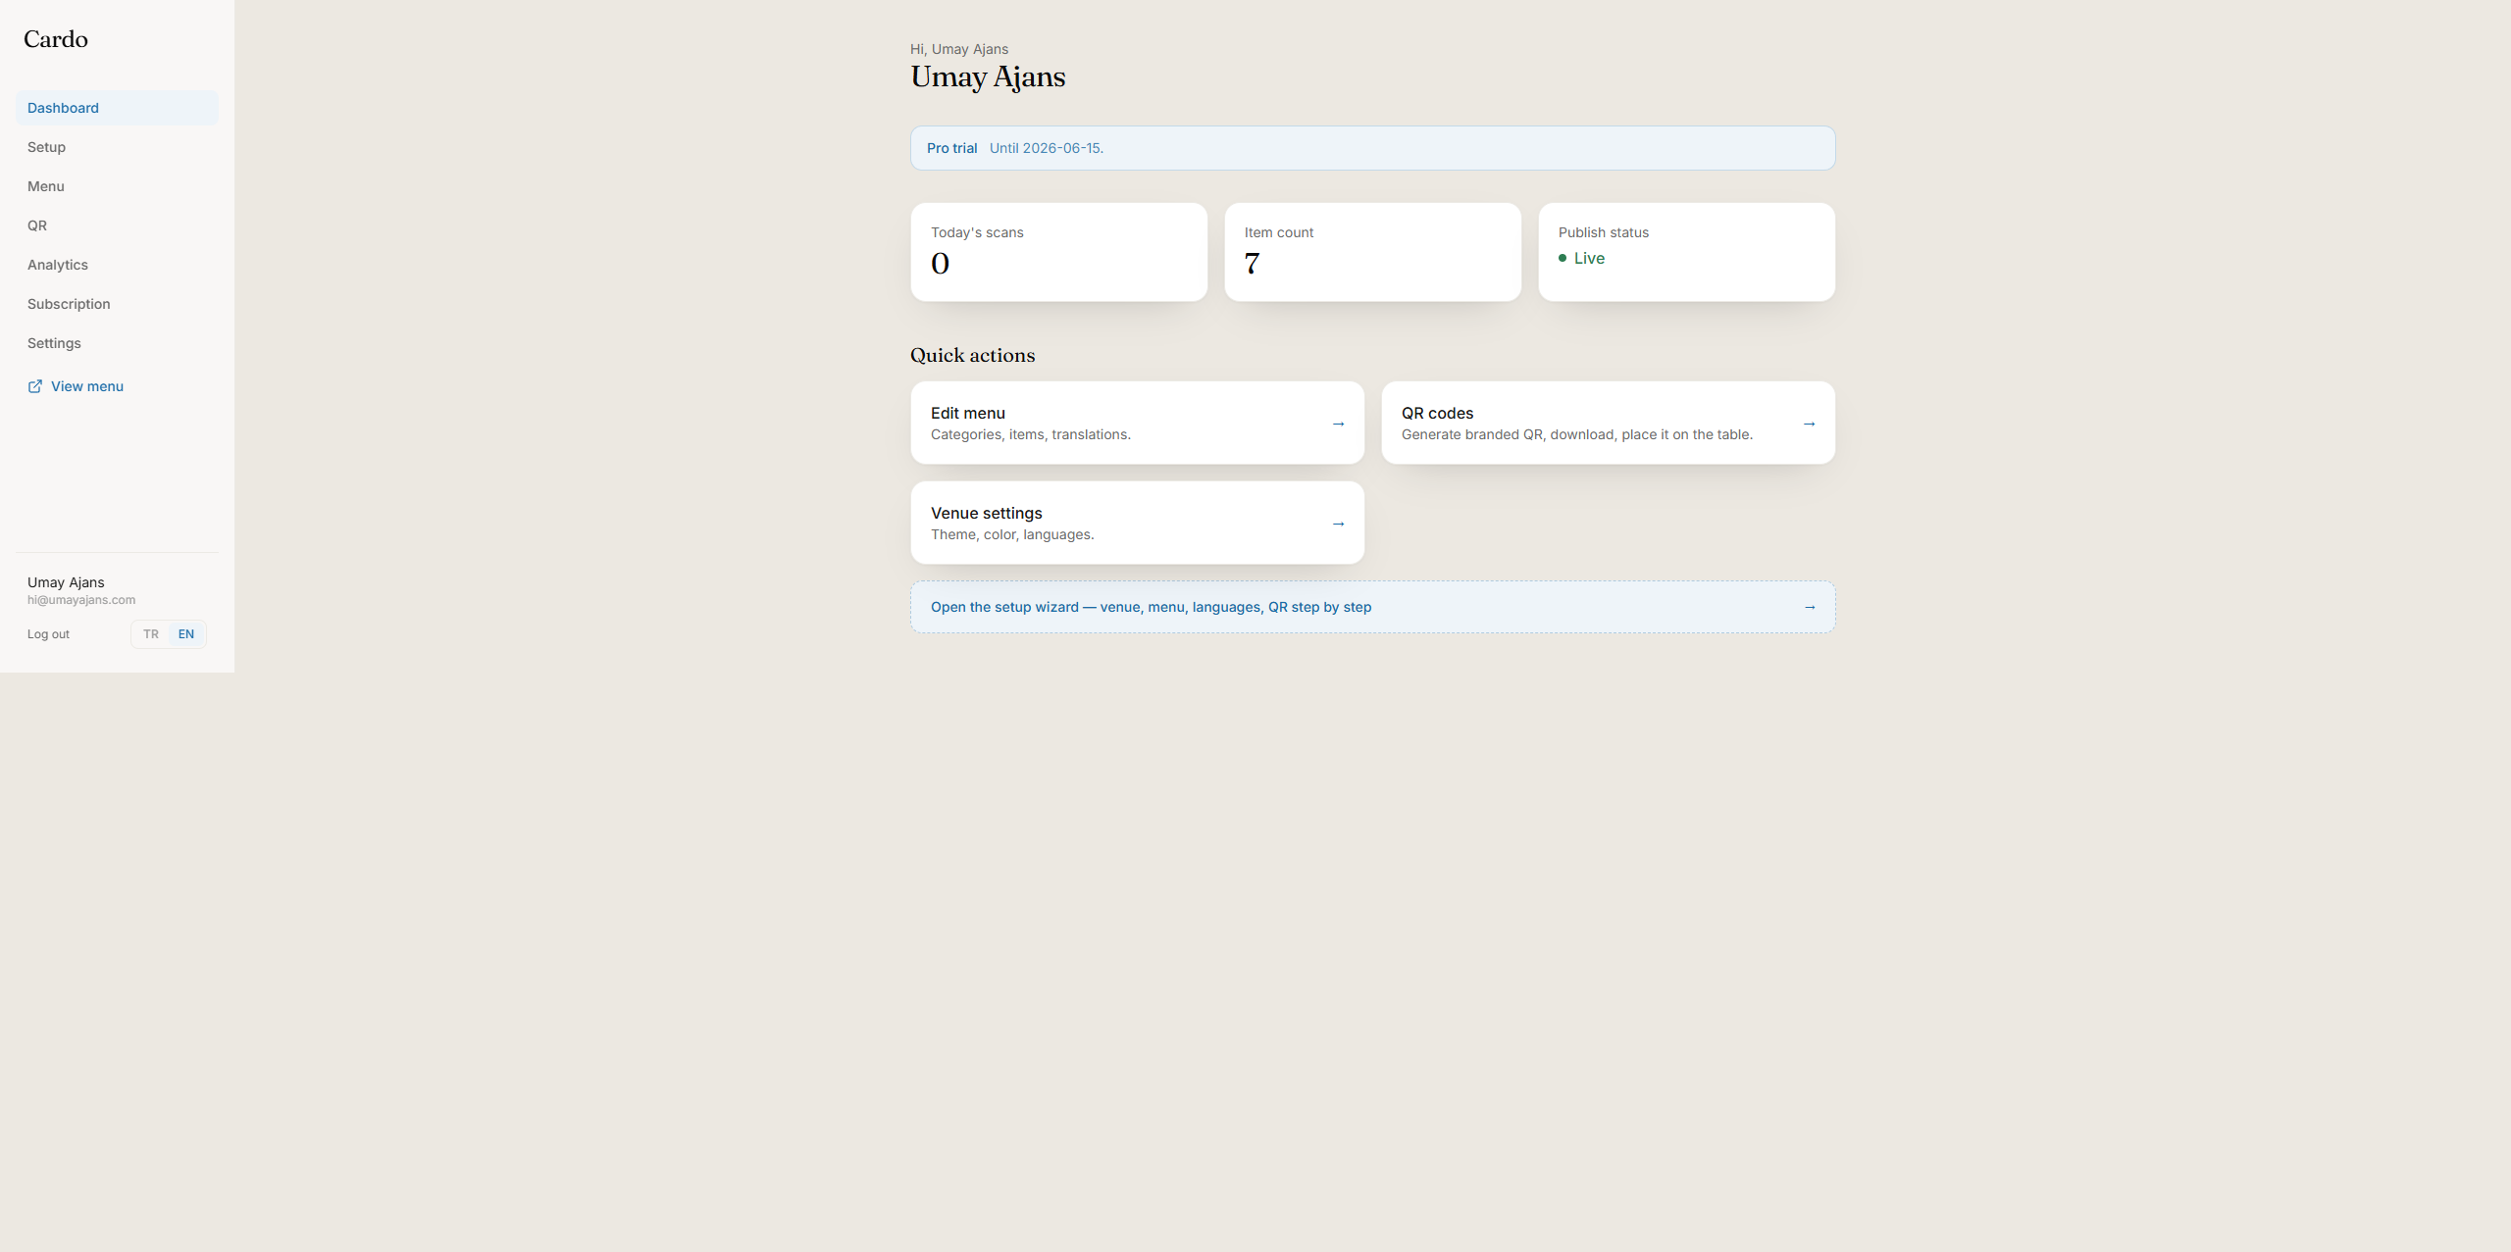Screen dimensions: 2511x1252
Task: Open Analytics from the sidebar
Action: 117,265
